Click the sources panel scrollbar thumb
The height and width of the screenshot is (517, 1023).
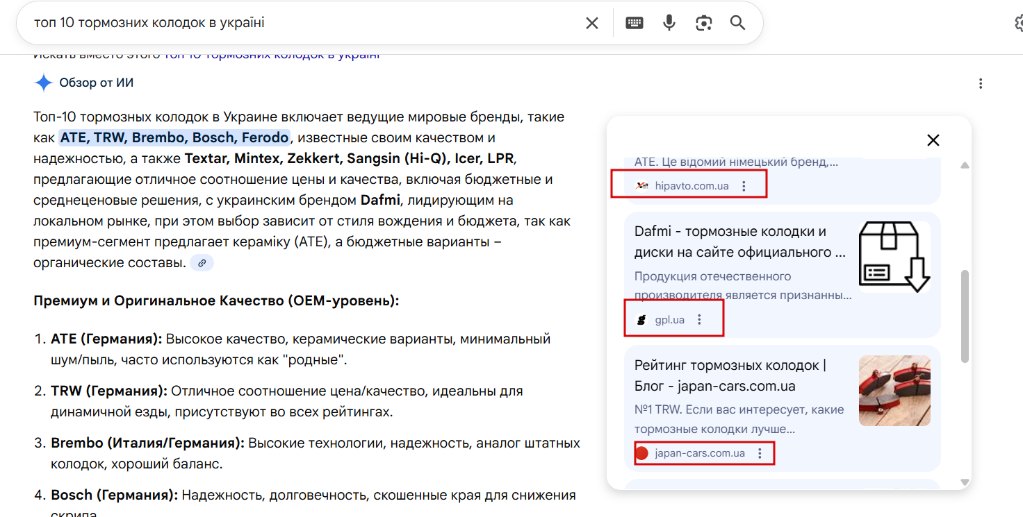[964, 316]
